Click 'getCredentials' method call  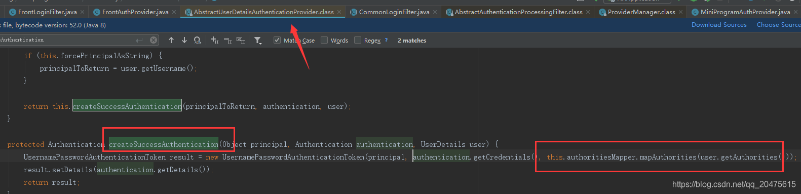click(x=502, y=157)
